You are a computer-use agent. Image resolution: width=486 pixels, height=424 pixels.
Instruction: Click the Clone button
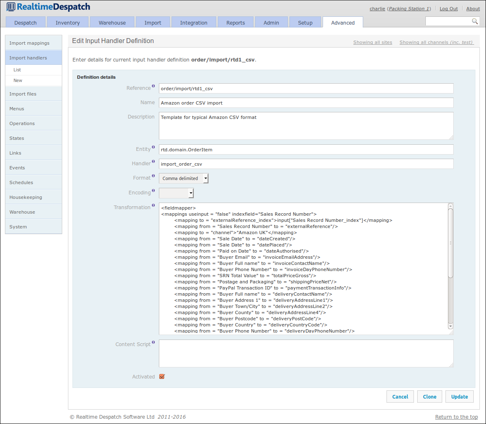click(429, 397)
